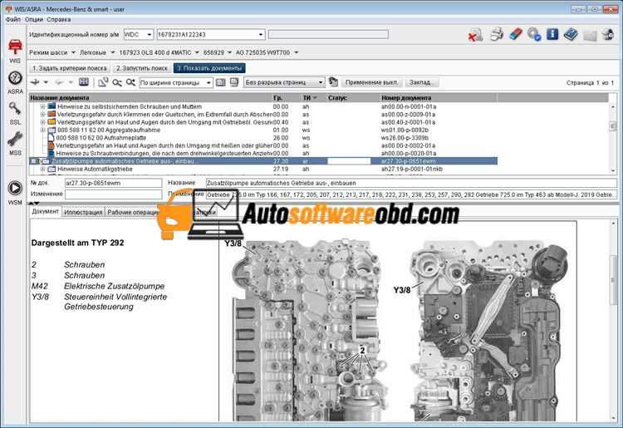Click the delete document icon with red X
Viewport: 623px width, 428px height.
[475, 35]
